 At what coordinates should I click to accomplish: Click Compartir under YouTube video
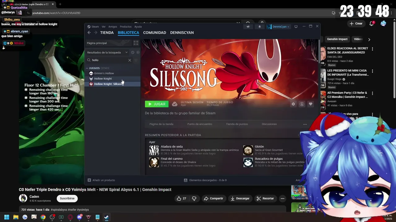(x=213, y=199)
